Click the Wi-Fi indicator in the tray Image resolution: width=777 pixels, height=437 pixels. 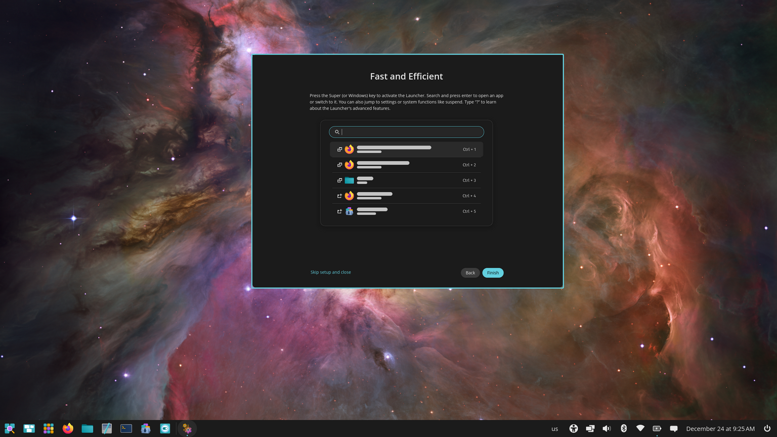(x=640, y=428)
